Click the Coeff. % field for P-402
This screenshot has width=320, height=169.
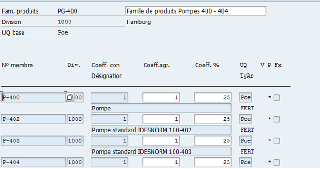[213, 119]
